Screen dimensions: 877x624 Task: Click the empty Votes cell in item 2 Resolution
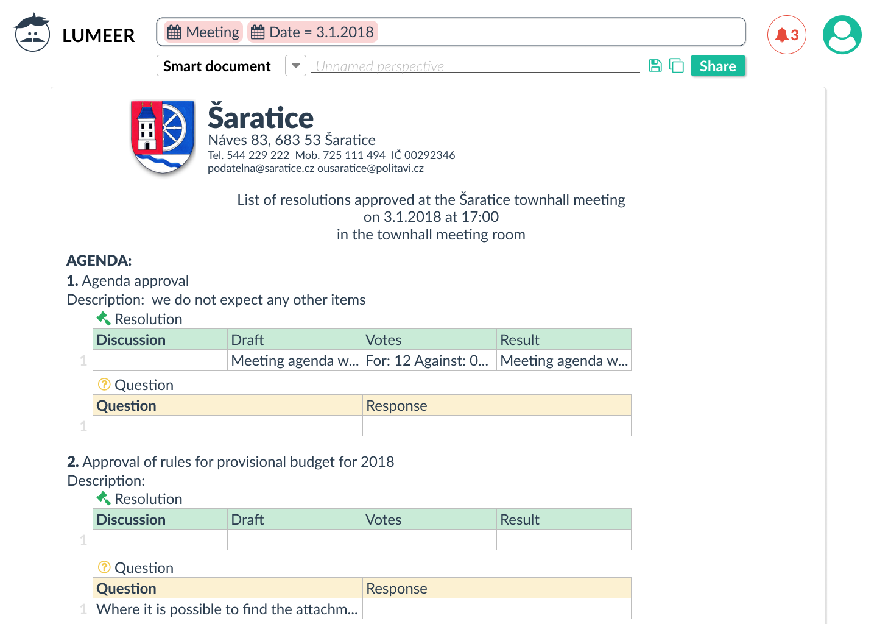429,540
